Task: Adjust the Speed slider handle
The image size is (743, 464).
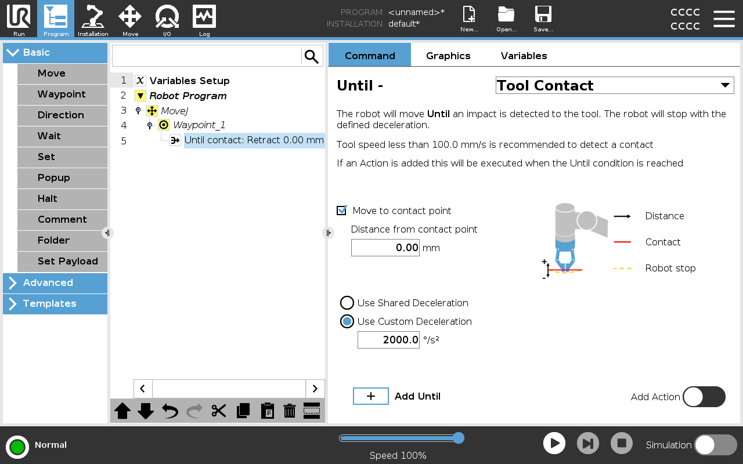Action: (x=458, y=438)
